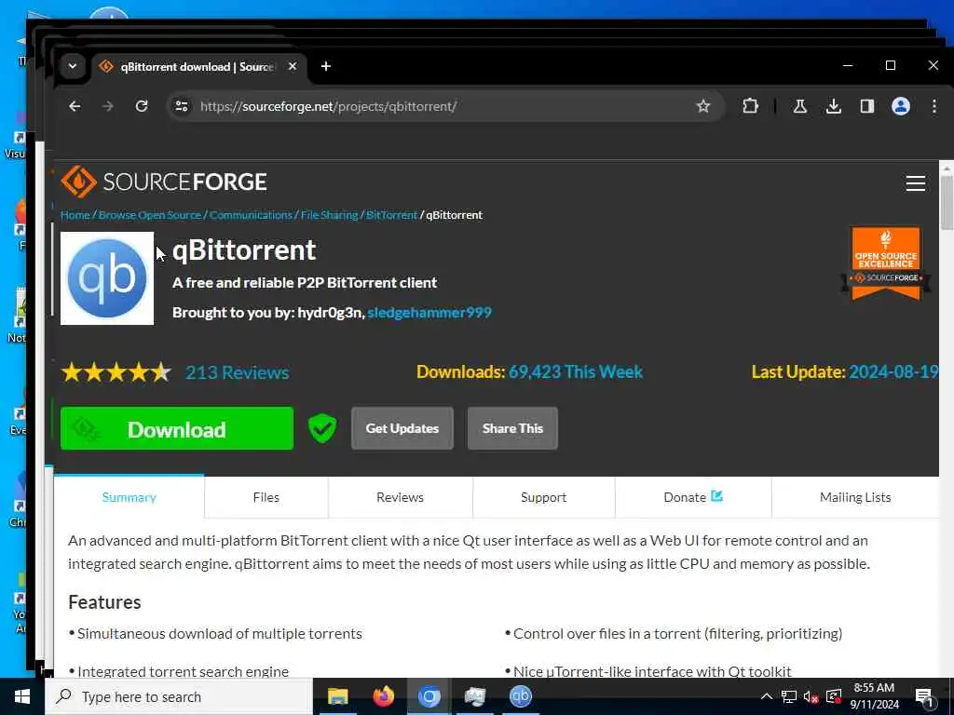The width and height of the screenshot is (954, 715).
Task: Open Chrome three-dot menu
Action: point(934,106)
